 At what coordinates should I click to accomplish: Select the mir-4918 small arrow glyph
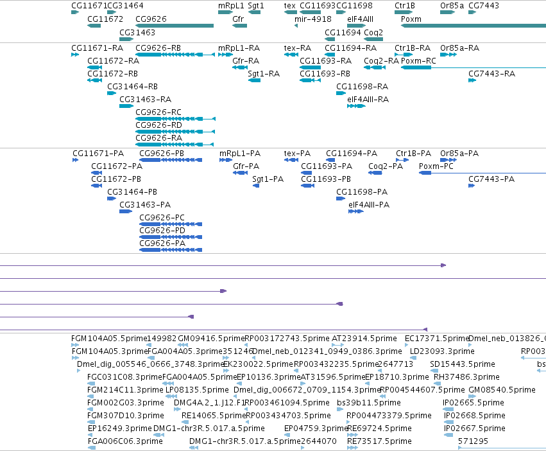tap(296, 26)
